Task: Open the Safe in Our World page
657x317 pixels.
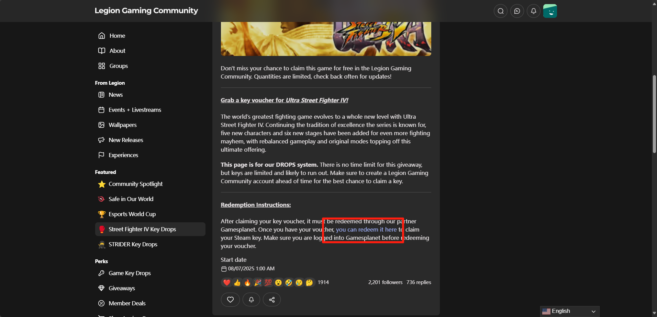Action: tap(131, 199)
